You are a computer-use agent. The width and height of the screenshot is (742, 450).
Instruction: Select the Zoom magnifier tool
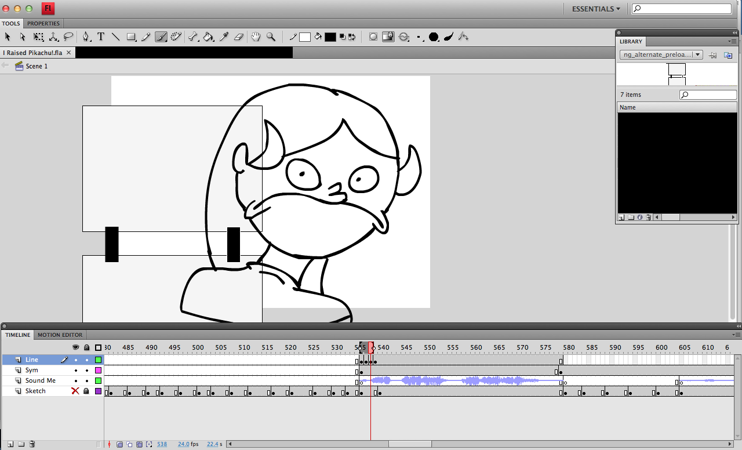click(x=271, y=37)
